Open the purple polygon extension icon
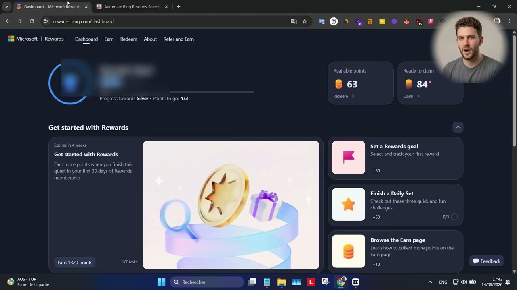Screen dimensions: 517x290 (x=394, y=21)
